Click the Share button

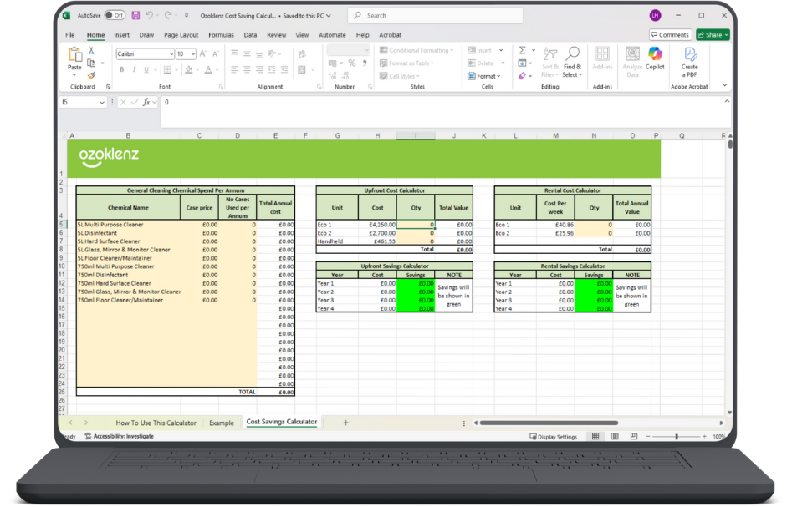[x=713, y=35]
